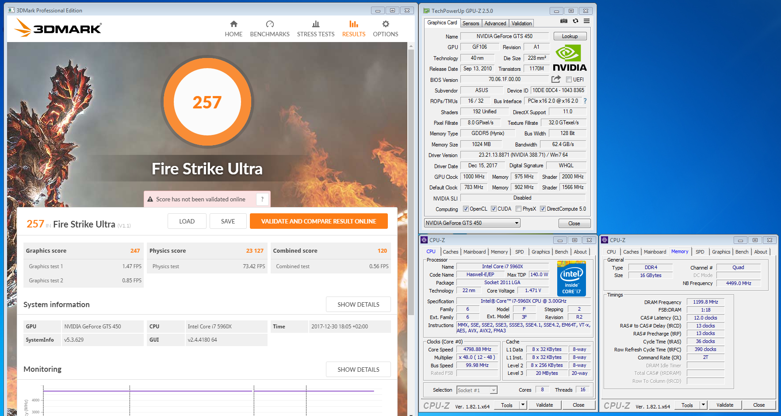Click the Time value 2017-12-30 18:05
Screen dimensions: 781x416
340,327
